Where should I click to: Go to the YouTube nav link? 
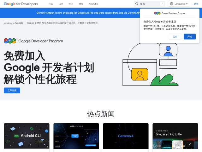[93, 4]
